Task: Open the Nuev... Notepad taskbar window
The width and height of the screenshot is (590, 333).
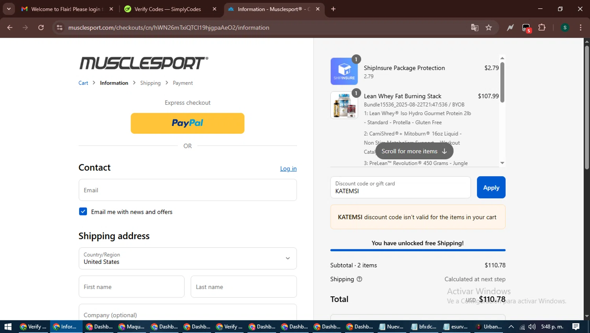Action: pos(391,327)
